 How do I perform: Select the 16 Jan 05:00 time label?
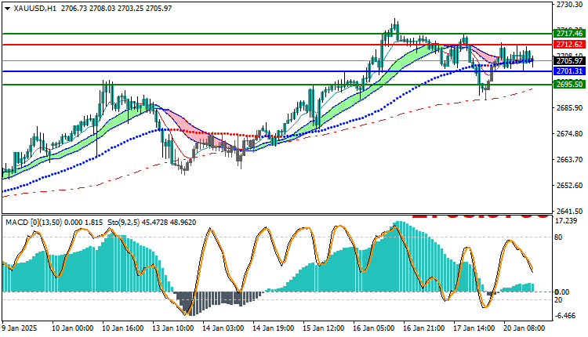pos(374,328)
